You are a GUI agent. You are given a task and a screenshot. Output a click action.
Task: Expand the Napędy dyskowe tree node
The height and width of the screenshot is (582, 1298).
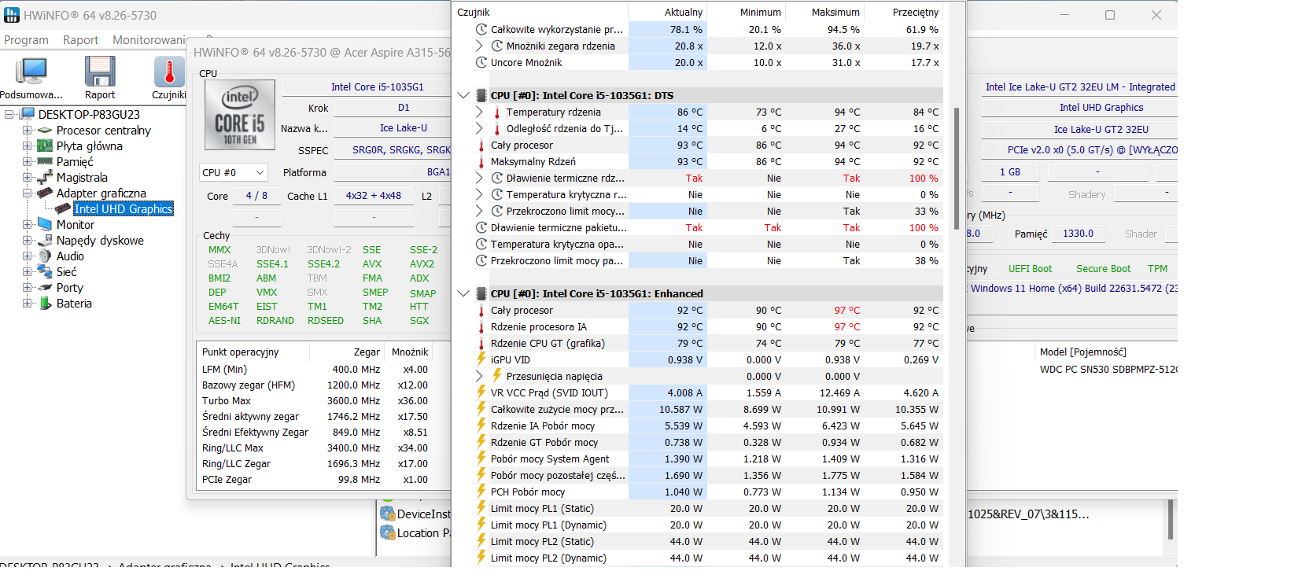coord(27,241)
